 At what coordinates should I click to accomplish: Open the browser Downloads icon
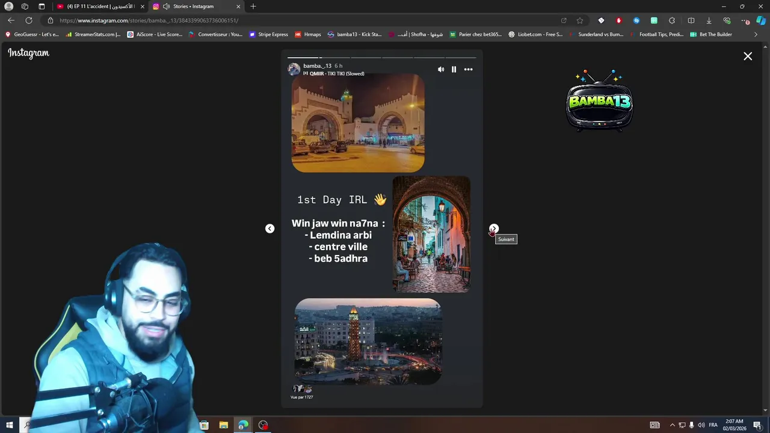709,20
